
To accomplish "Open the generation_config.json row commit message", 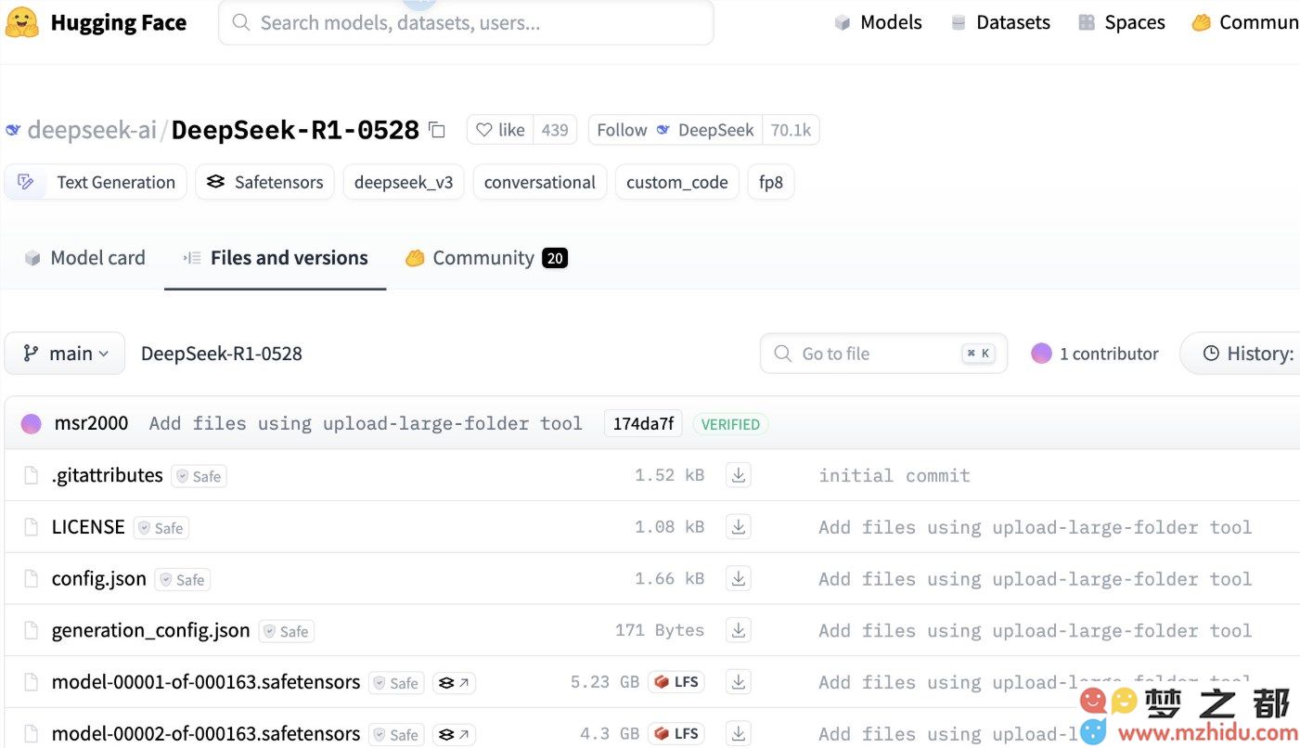I will (1036, 631).
